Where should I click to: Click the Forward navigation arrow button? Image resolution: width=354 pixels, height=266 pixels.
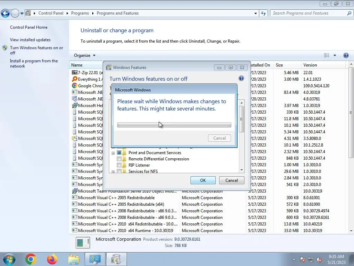tap(15, 14)
